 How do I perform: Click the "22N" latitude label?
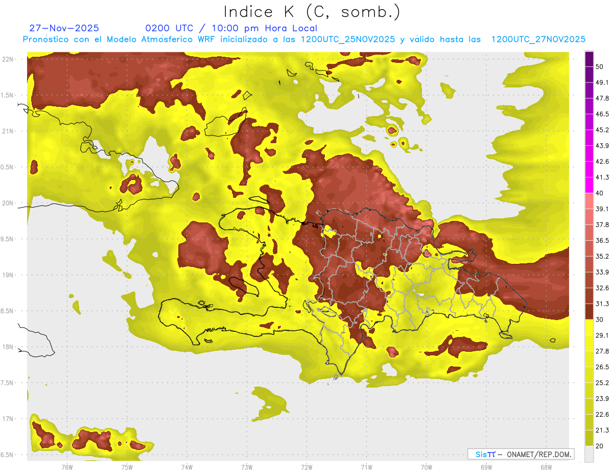point(8,59)
